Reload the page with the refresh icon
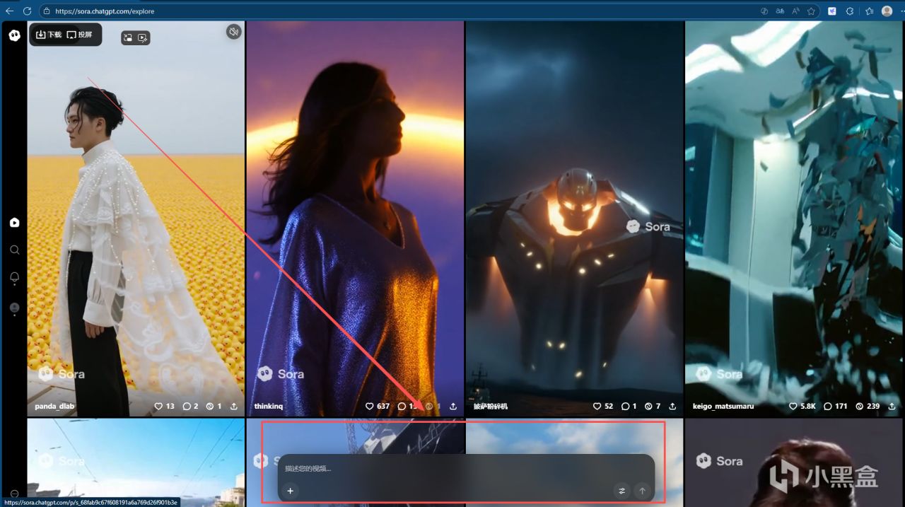The image size is (905, 507). point(28,11)
